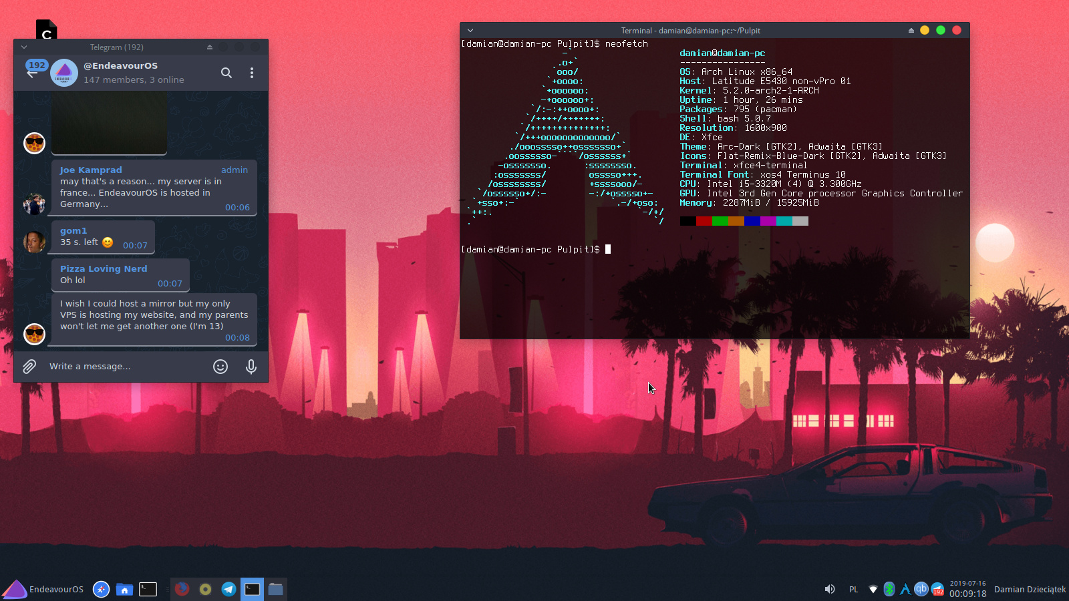Search within the Telegram chat
The width and height of the screenshot is (1069, 601).
click(226, 73)
